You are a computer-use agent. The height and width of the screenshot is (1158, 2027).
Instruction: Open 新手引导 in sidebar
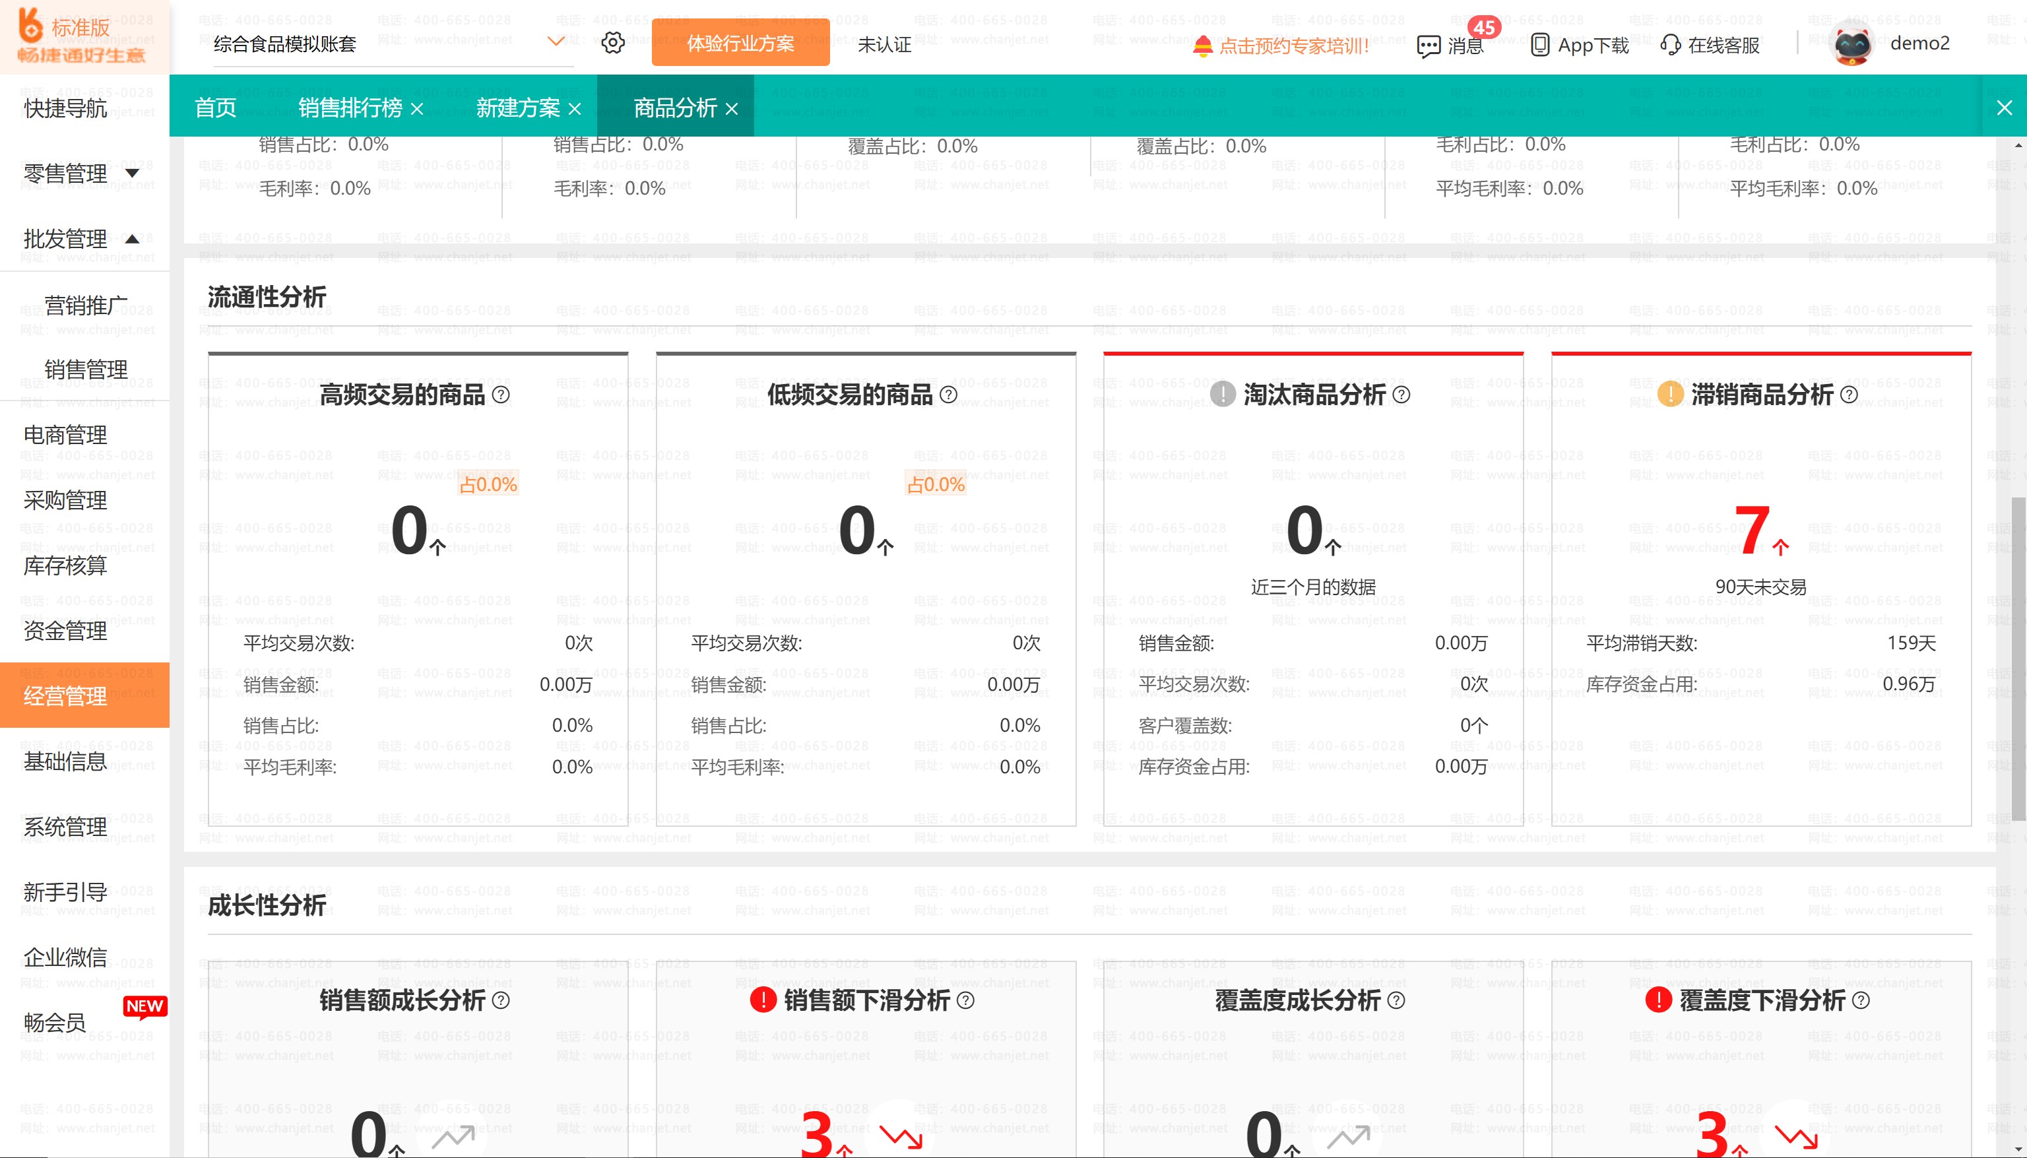click(65, 891)
